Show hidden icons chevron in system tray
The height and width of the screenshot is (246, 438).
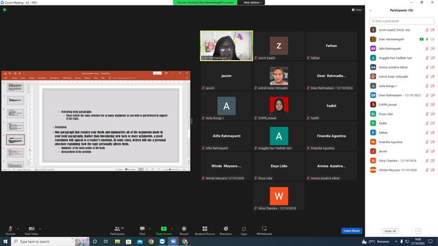pyautogui.click(x=396, y=241)
